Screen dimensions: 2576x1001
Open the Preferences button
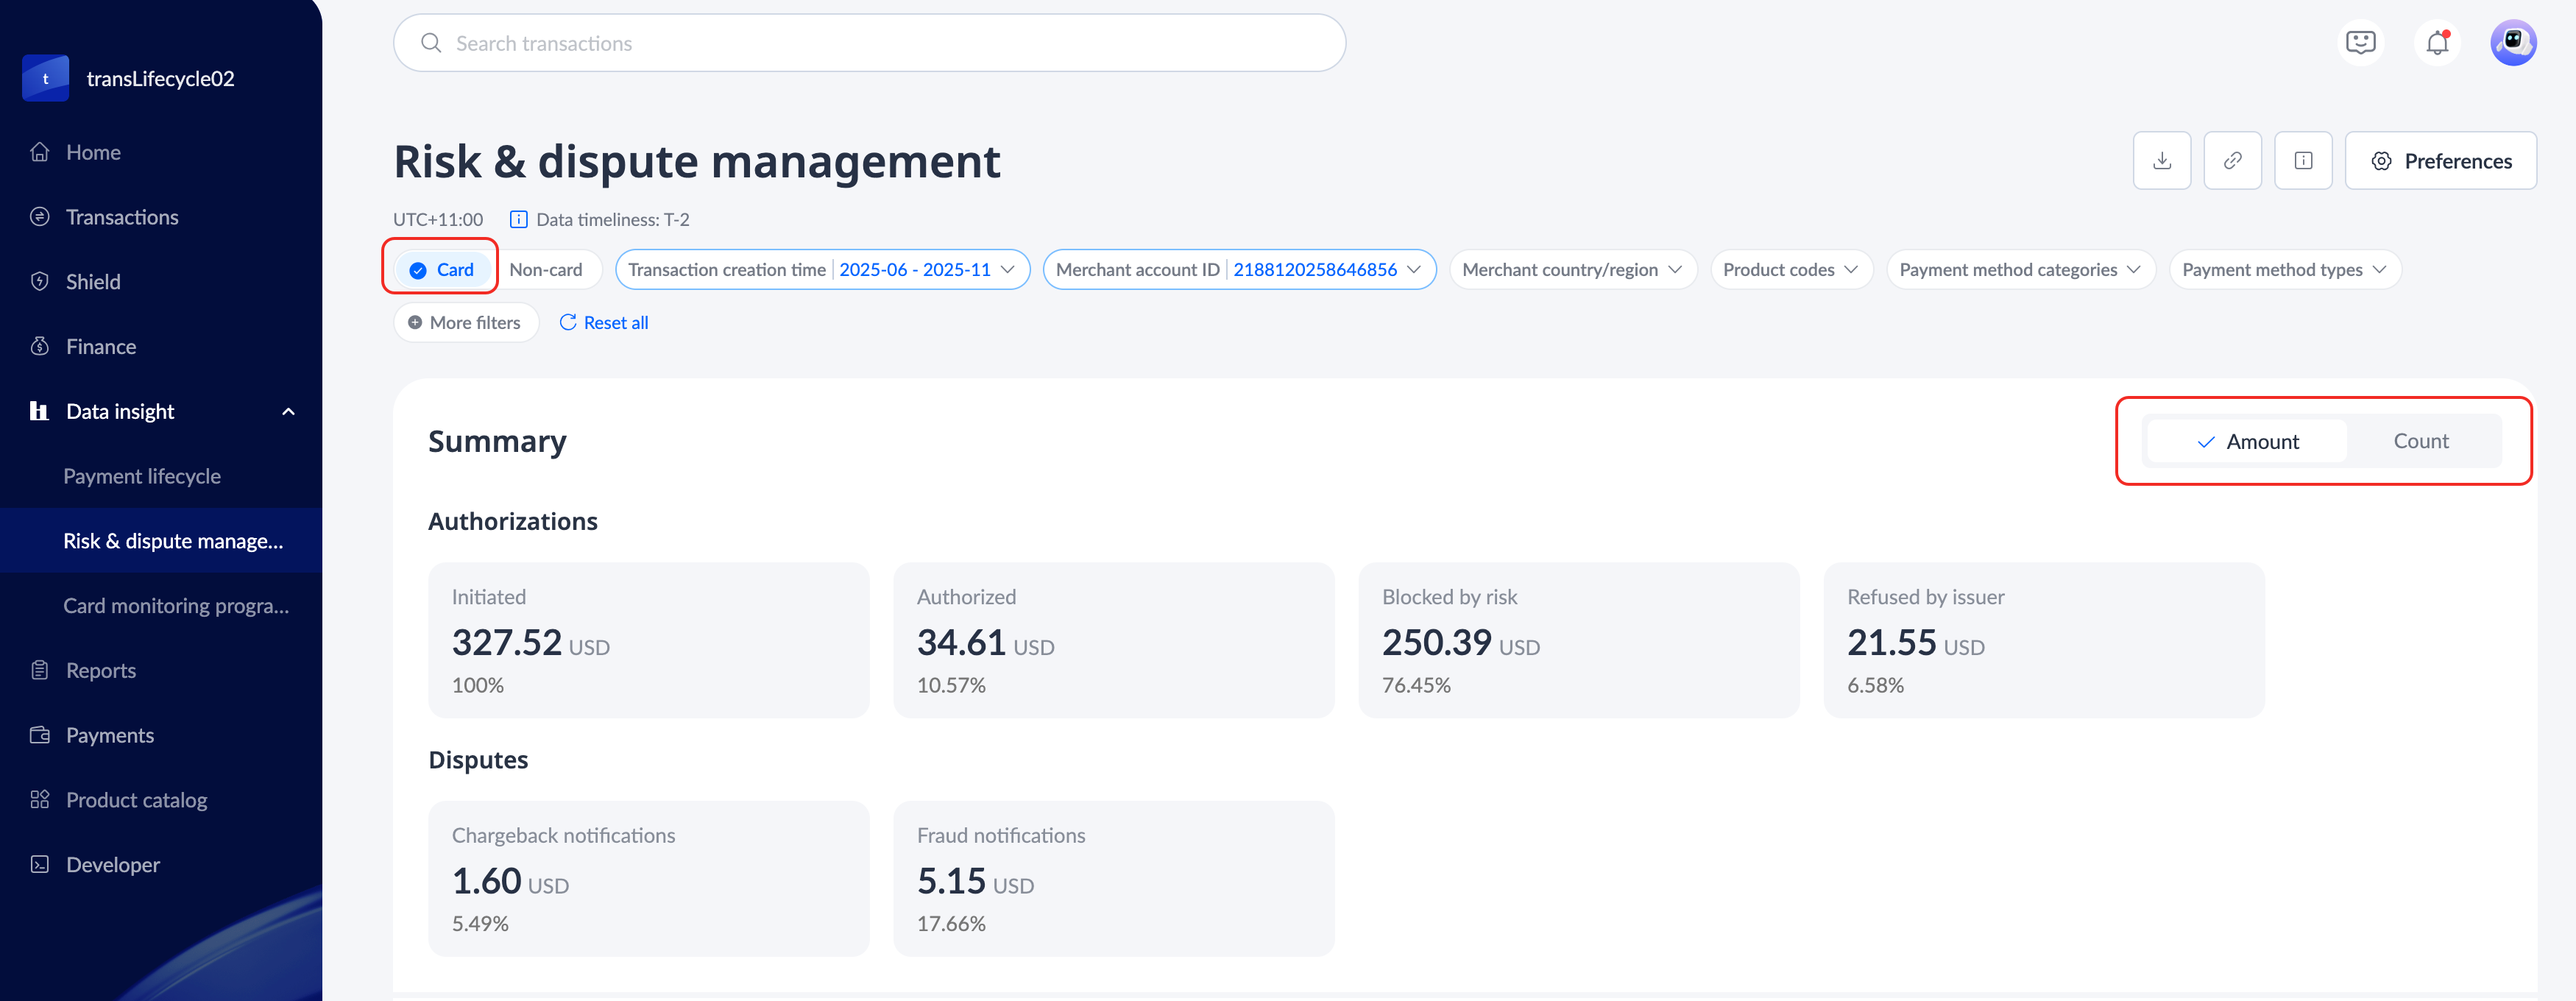tap(2440, 161)
